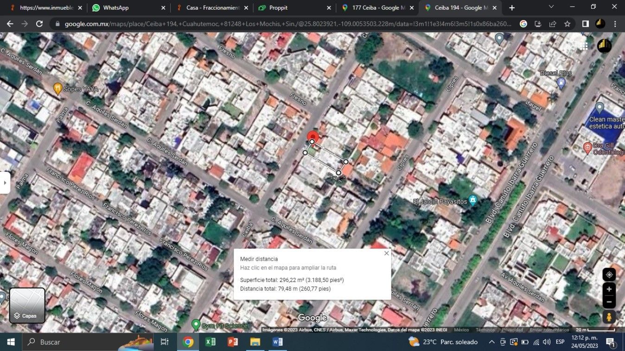Select the Diesel Plus gas station marker
The height and width of the screenshot is (351, 625).
pyautogui.click(x=561, y=83)
